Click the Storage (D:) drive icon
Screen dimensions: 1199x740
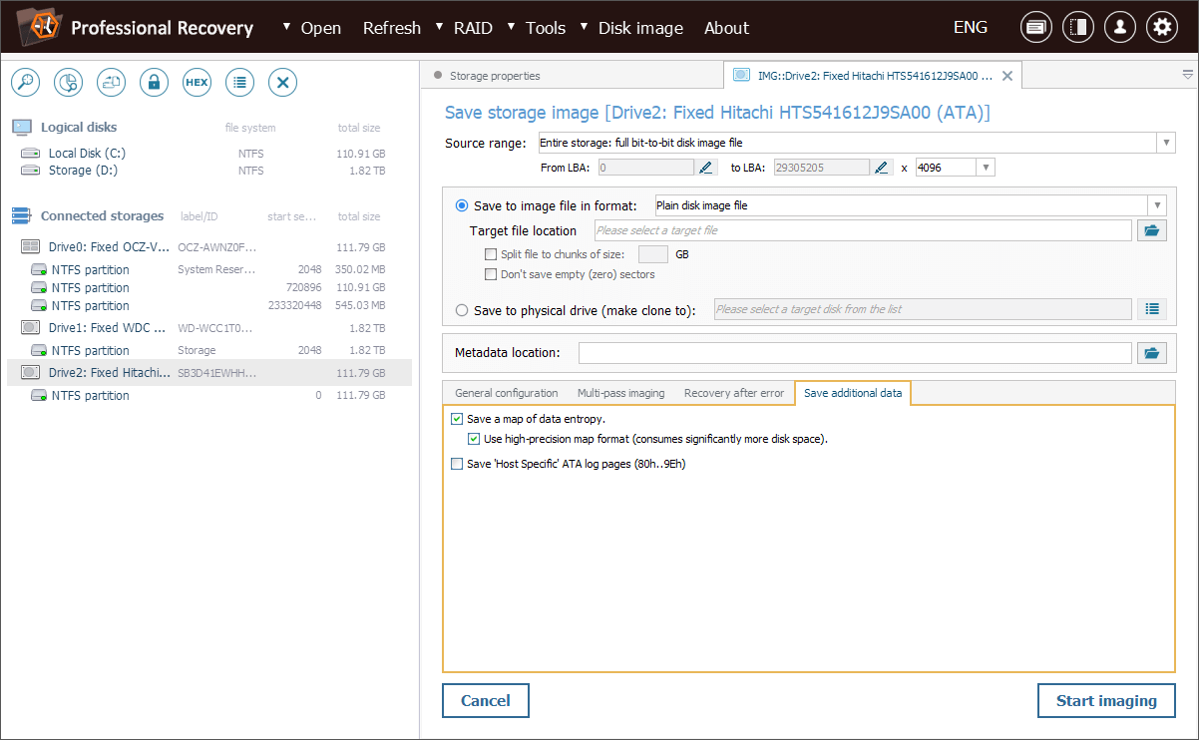31,171
